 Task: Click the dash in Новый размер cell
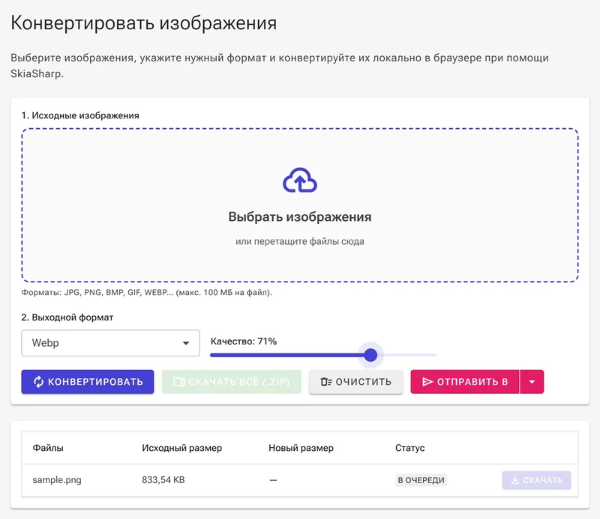tap(273, 480)
